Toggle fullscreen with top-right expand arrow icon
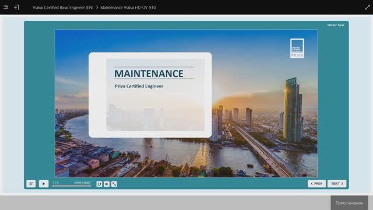Screen dimensions: 373x210 tap(367, 8)
